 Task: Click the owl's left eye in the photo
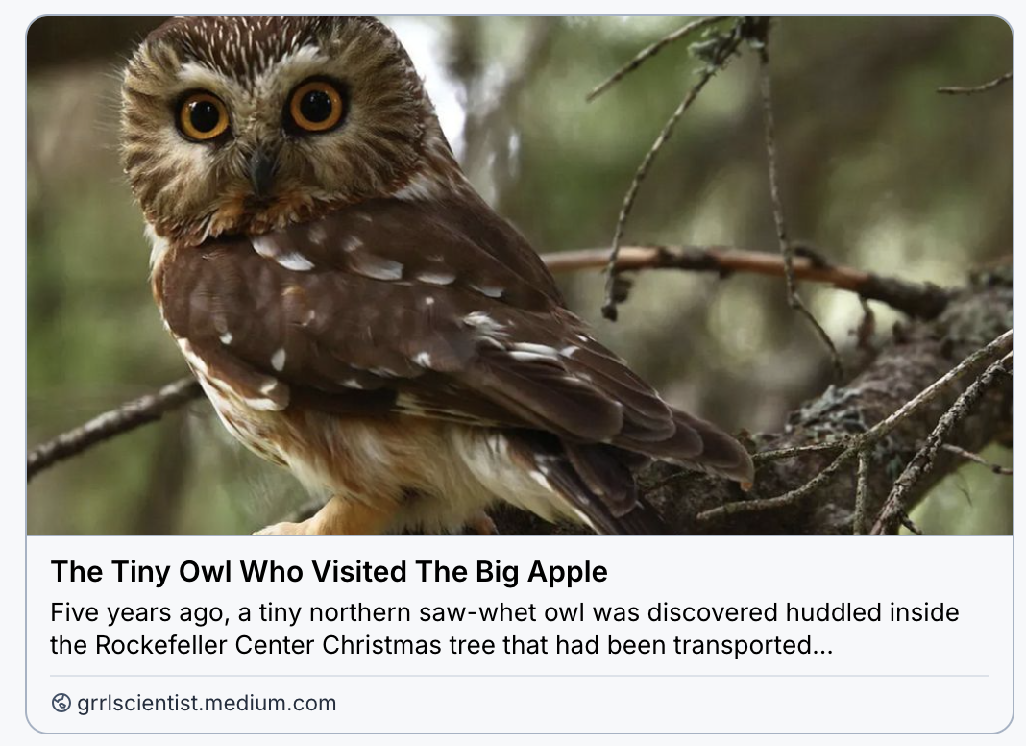(x=203, y=116)
